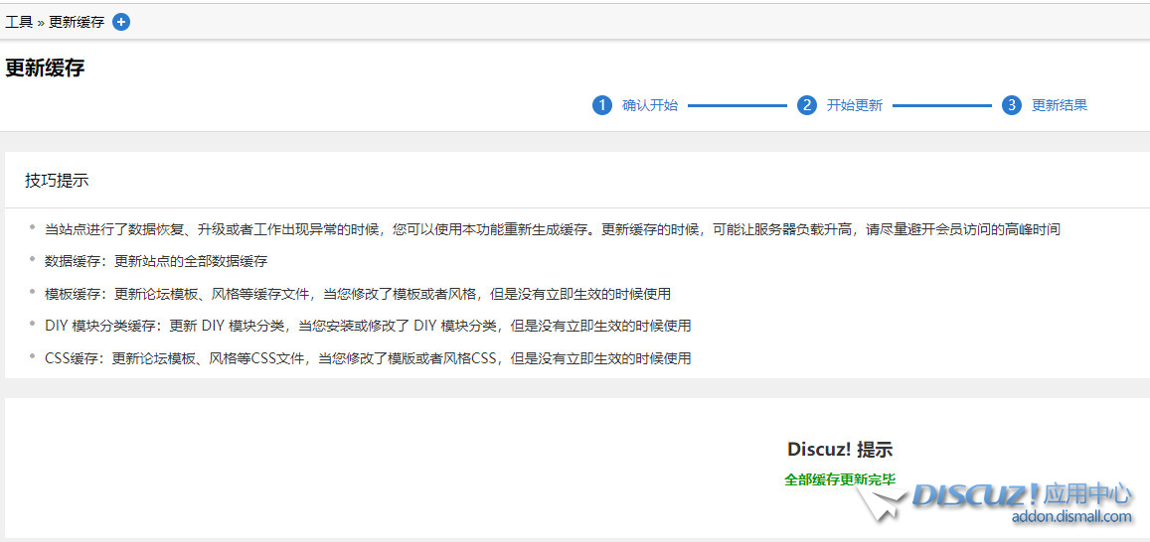This screenshot has width=1150, height=542.
Task: Click the DIY 模块分类缓存 tip line
Action: (368, 326)
